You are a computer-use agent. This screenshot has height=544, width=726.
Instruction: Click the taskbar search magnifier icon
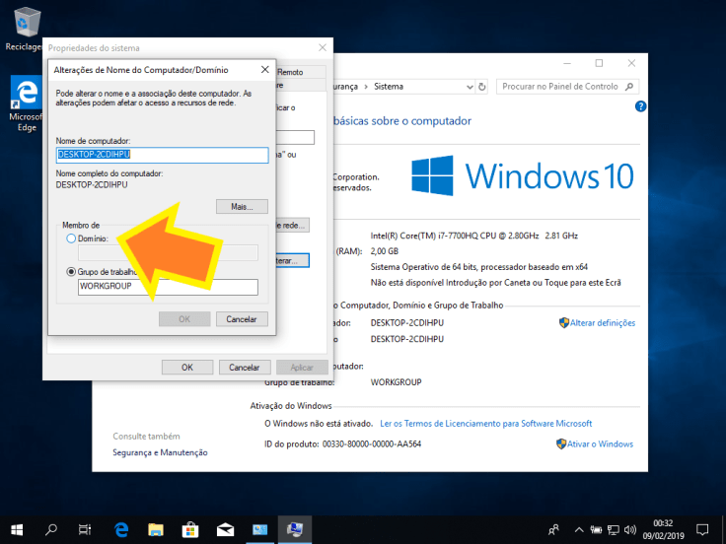click(x=52, y=529)
